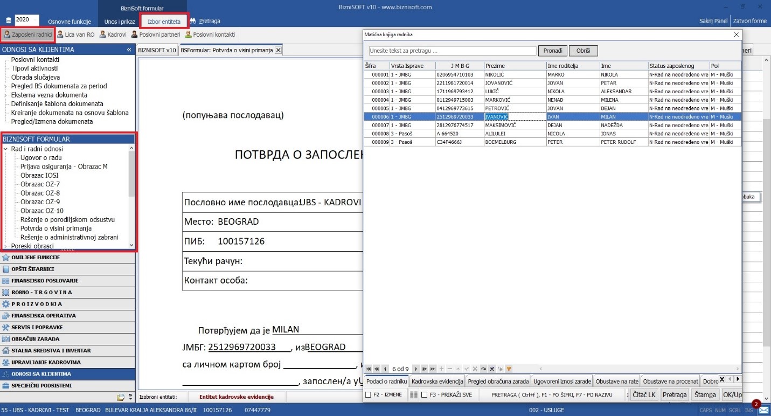Image resolution: width=771 pixels, height=416 pixels.
Task: Click the mail envelope notification icon
Action: coord(763,411)
